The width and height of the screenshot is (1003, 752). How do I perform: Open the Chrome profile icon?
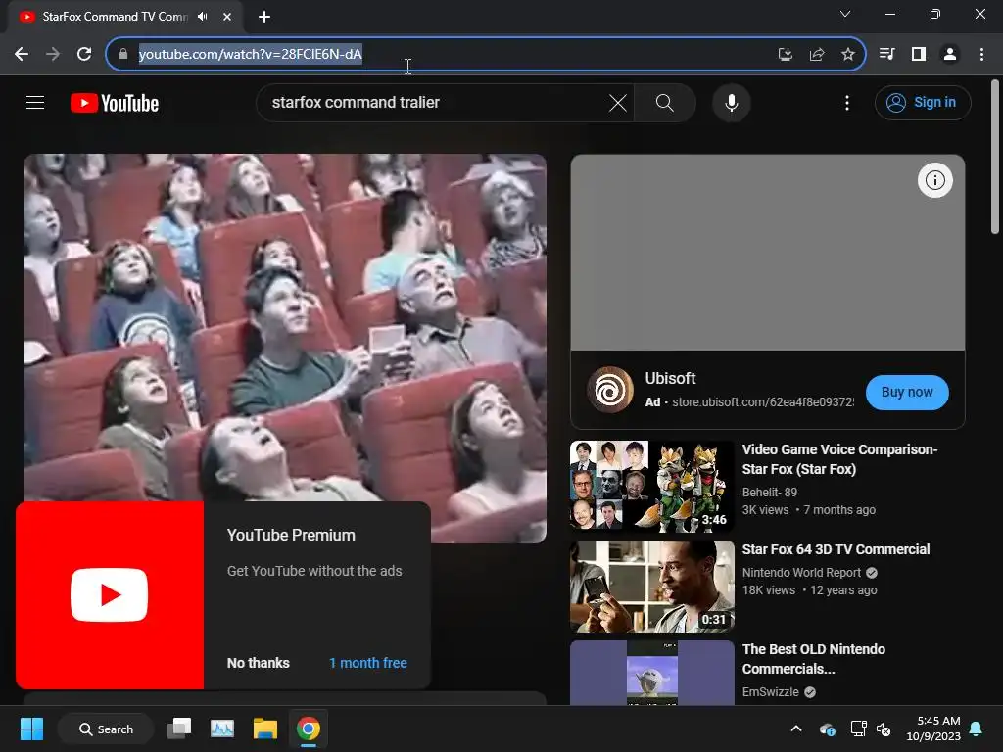point(950,54)
